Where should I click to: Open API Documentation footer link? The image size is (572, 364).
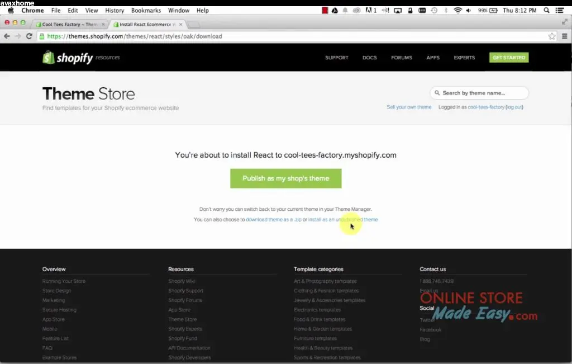pyautogui.click(x=189, y=348)
